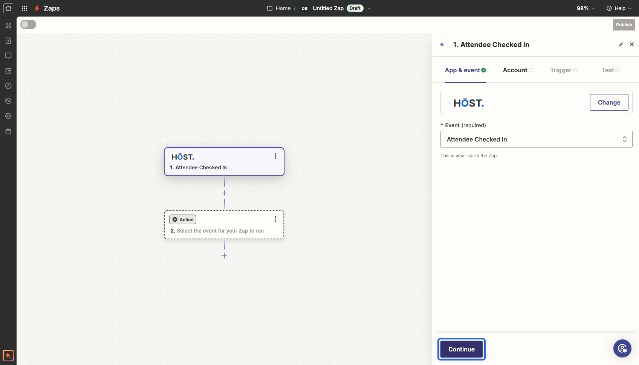Select the Action step card
639x365 pixels.
[224, 225]
